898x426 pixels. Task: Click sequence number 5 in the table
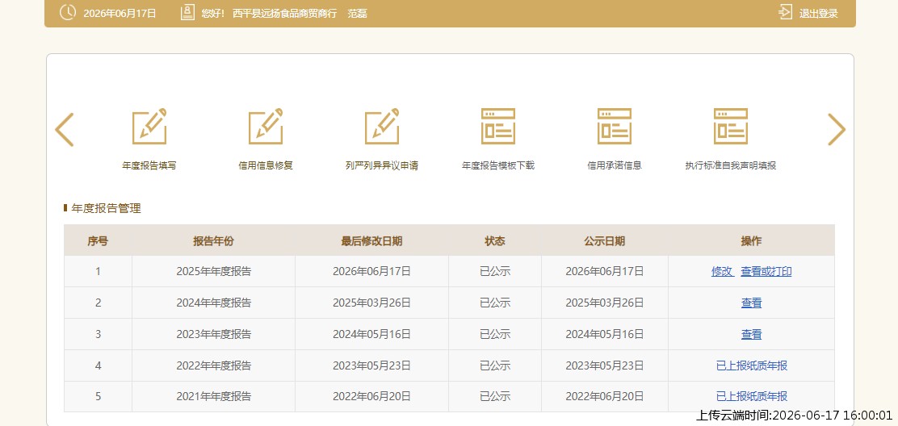pyautogui.click(x=98, y=396)
